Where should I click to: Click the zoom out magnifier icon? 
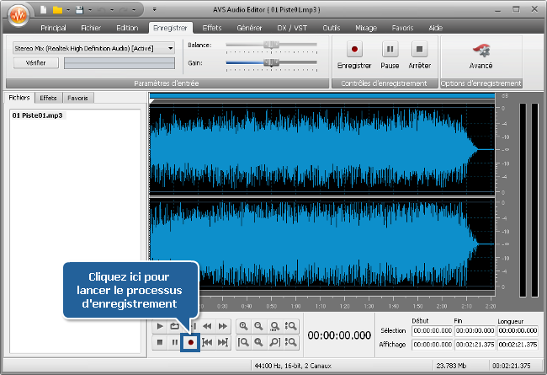tap(259, 325)
